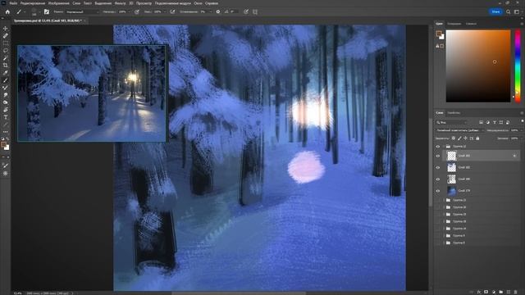Open the brush preset picker dropdown arrow

tap(39, 12)
